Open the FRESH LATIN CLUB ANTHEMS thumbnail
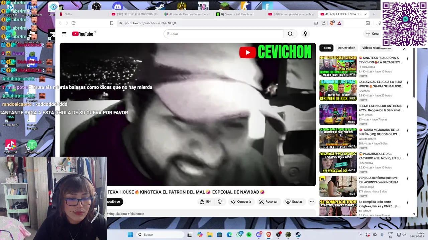This screenshot has height=240, width=428. pyautogui.click(x=338, y=114)
